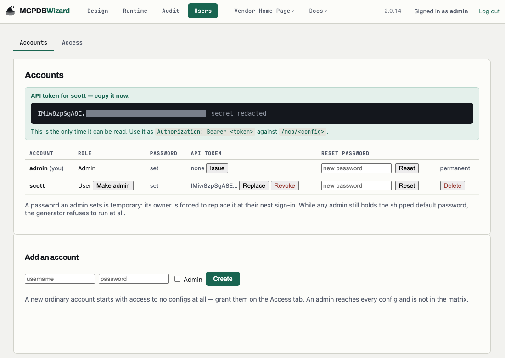Open the Design nav tab
This screenshot has height=358, width=505.
tap(98, 11)
